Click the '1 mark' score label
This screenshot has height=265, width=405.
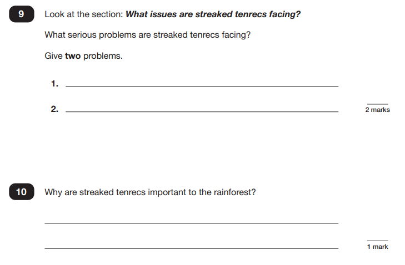(378, 247)
